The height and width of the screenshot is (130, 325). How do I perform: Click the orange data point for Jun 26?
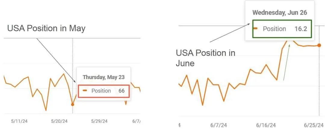point(319,45)
